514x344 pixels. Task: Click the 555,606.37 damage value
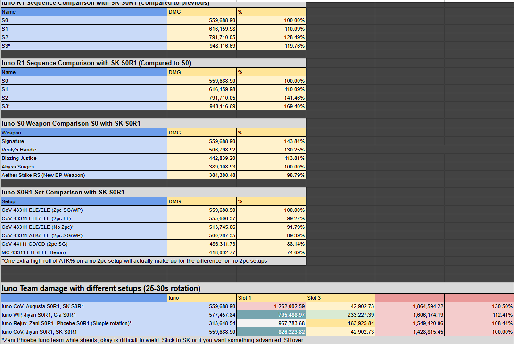coord(202,218)
